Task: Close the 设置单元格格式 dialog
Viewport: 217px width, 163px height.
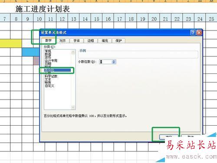Action: tap(199, 33)
